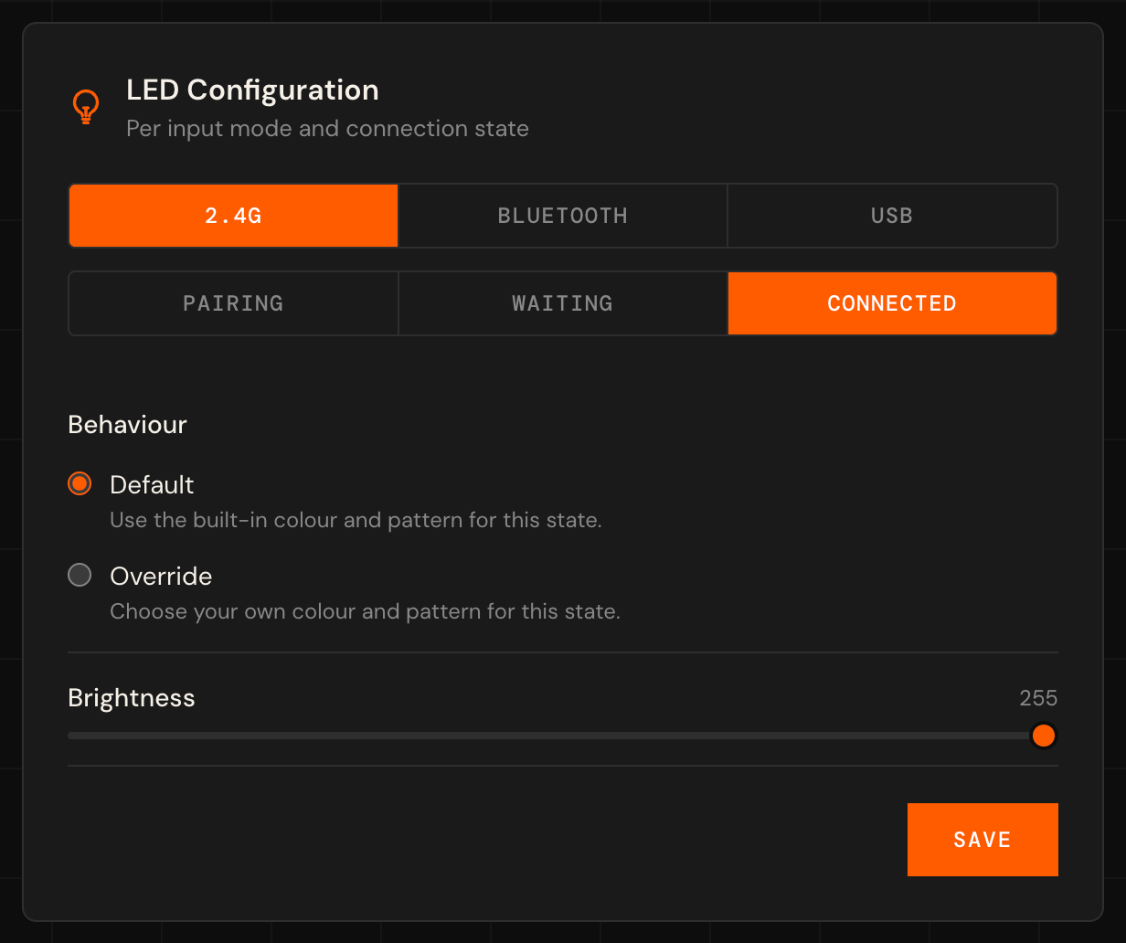The width and height of the screenshot is (1126, 943).
Task: Save the LED configuration
Action: click(983, 840)
